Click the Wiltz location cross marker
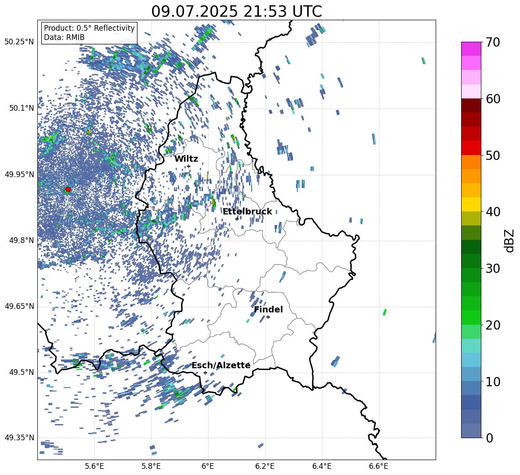 [189, 166]
